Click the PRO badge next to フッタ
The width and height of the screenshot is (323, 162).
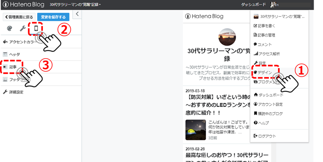tap(25, 80)
